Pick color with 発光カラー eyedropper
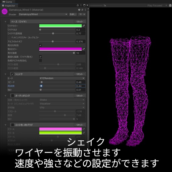Image resolution: width=172 pixels, height=172 pixels. click(x=84, y=49)
